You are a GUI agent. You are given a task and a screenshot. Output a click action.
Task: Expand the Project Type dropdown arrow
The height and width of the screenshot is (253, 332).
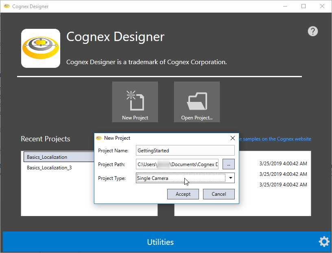(231, 178)
